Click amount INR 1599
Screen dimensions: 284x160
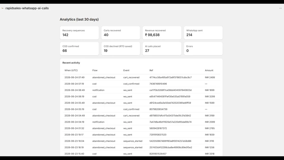click(209, 103)
